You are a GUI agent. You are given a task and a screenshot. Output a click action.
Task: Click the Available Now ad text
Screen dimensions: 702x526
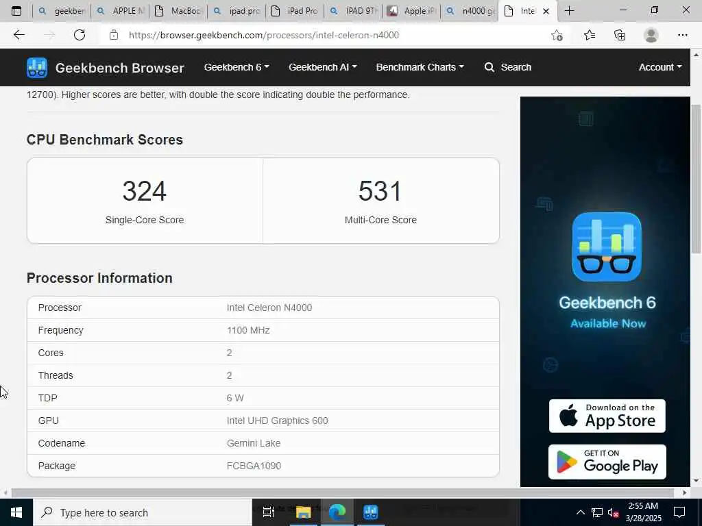(608, 323)
